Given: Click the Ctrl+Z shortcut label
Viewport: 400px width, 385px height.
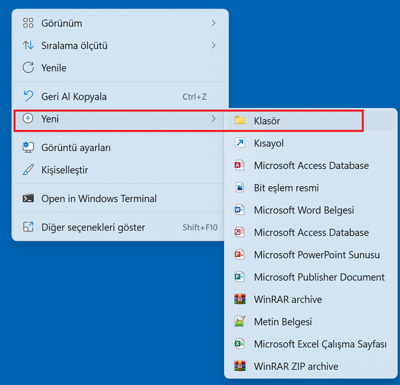Looking at the screenshot, I should 194,97.
